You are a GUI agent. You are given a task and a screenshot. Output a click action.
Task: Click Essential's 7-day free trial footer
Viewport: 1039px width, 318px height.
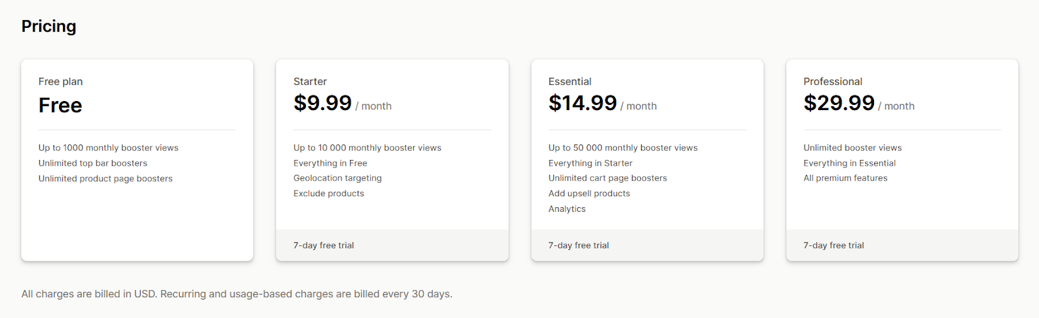coord(647,245)
